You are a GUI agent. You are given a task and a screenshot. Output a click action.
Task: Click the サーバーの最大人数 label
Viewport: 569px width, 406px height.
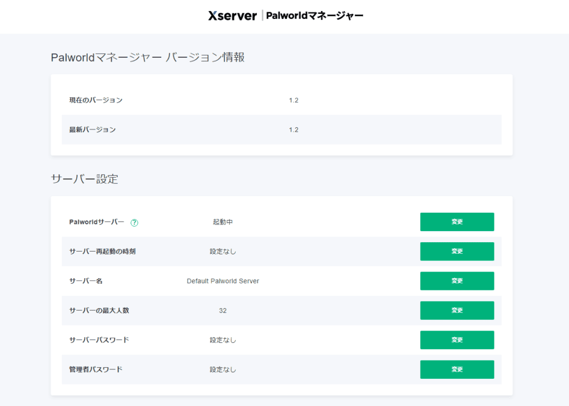click(x=99, y=310)
